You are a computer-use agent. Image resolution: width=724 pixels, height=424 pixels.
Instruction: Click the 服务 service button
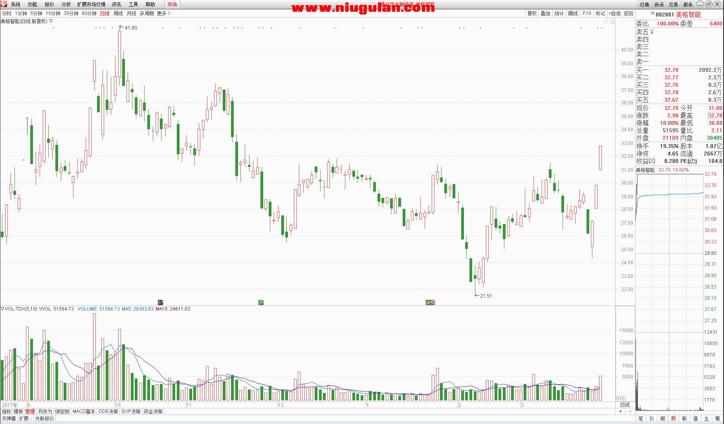point(688,4)
